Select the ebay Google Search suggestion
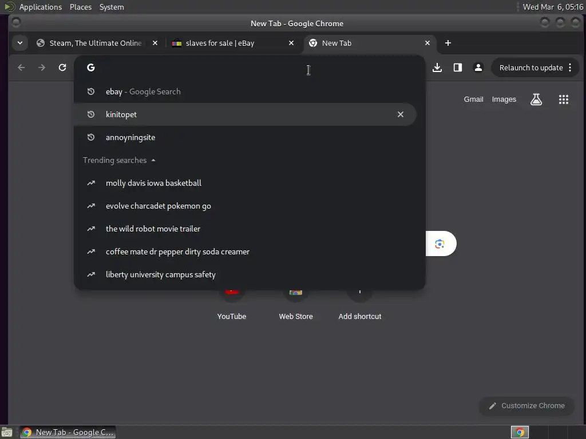The height and width of the screenshot is (439, 586). (245, 91)
